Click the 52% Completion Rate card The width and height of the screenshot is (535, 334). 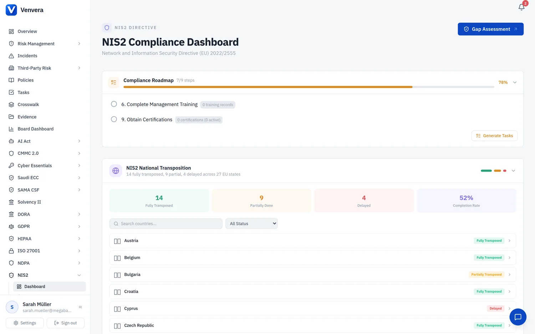(x=467, y=200)
